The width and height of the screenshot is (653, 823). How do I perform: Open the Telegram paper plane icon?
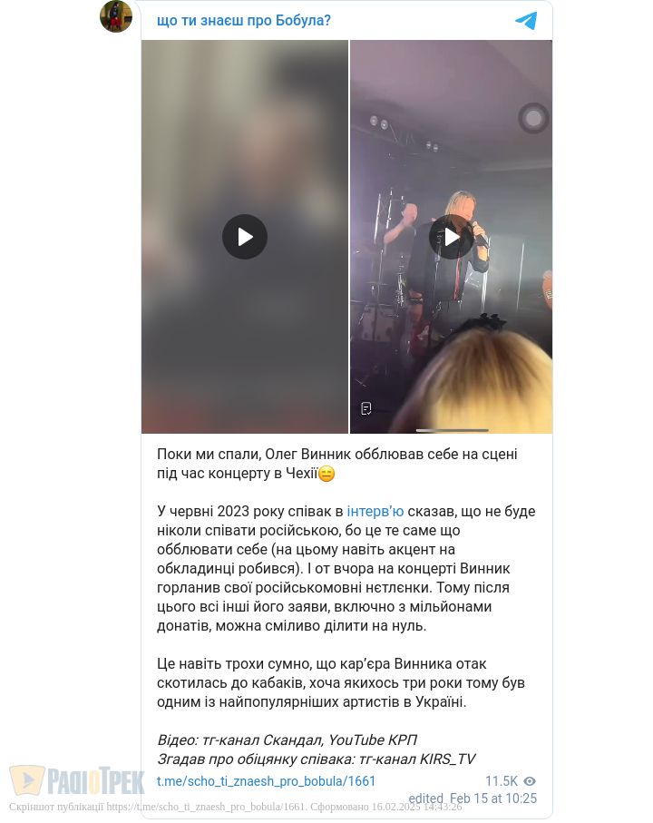(526, 21)
